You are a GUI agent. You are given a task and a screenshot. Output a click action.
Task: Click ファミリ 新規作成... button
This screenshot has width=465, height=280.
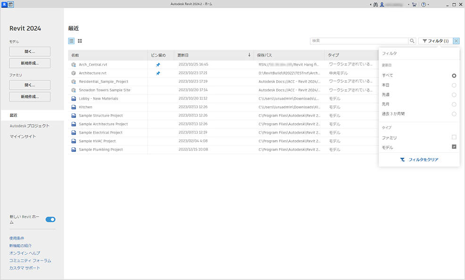pos(30,96)
